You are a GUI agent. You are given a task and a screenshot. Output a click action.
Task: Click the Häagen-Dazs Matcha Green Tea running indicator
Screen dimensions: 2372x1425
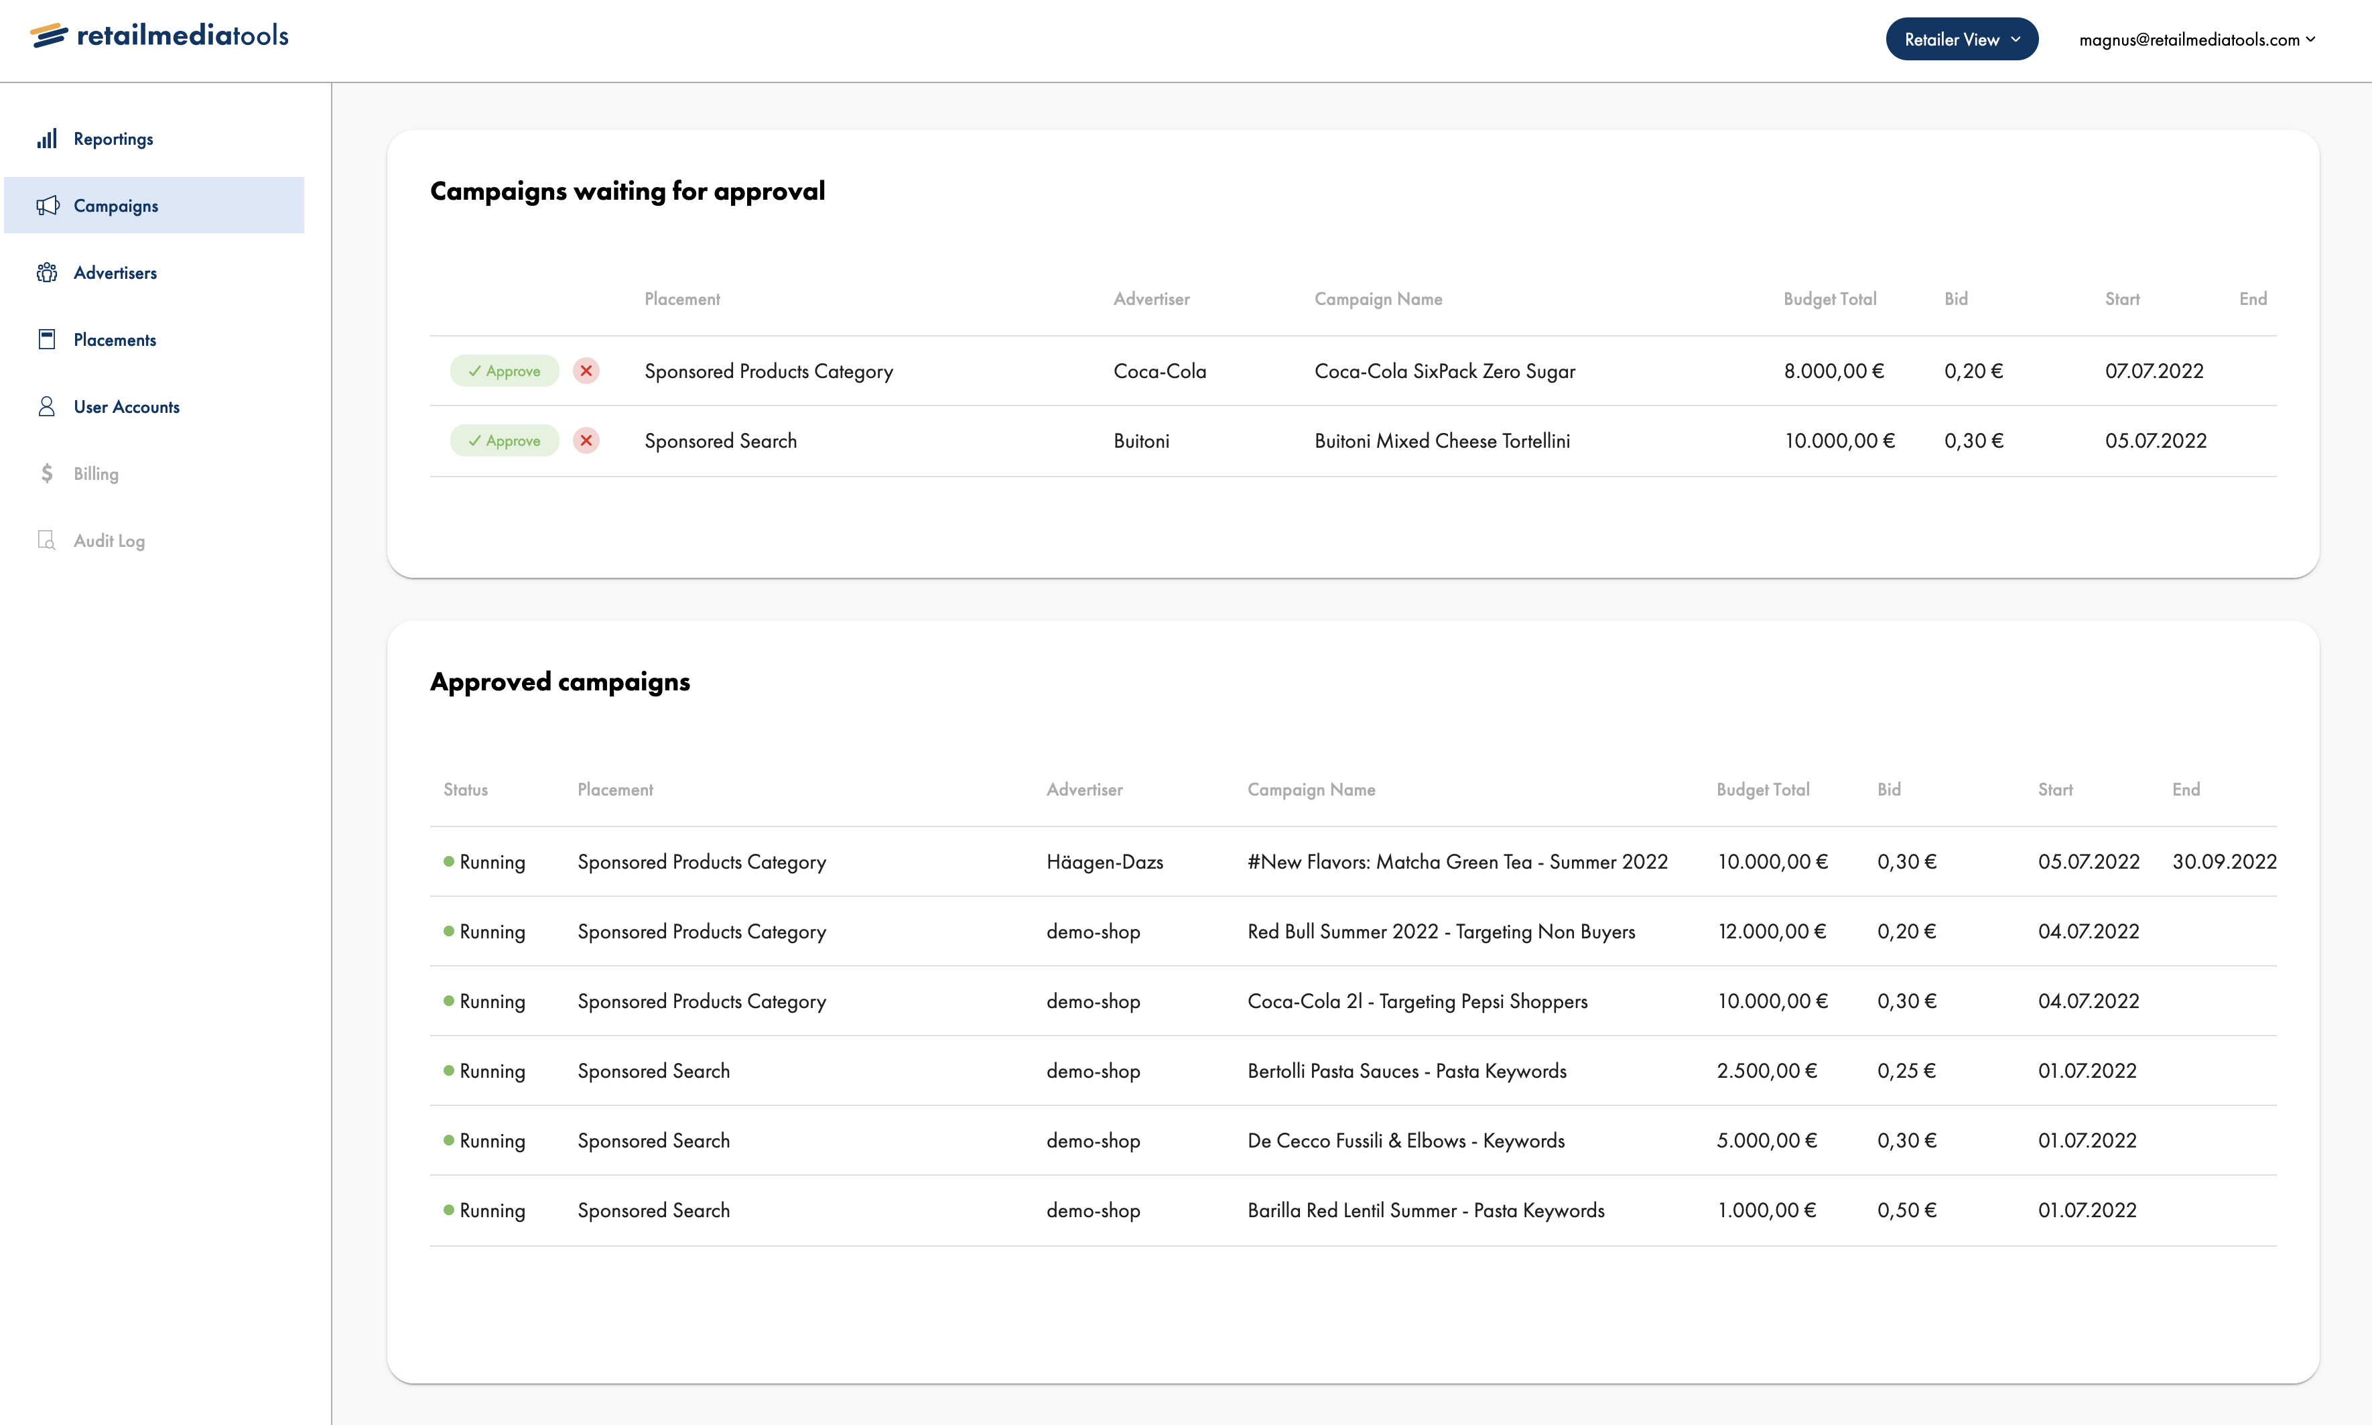click(448, 861)
